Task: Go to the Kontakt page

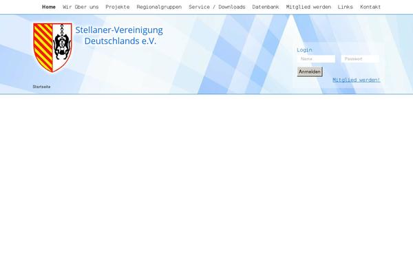Action: coord(370,7)
